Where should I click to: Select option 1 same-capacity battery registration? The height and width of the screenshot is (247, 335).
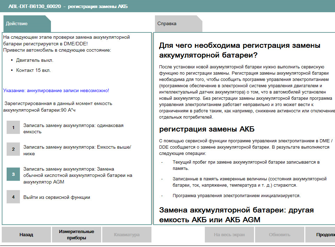tap(13, 128)
